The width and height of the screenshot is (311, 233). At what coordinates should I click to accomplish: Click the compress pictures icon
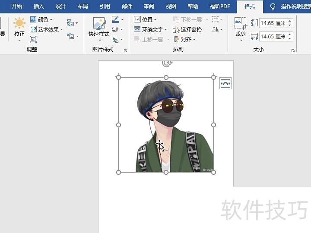[x=33, y=39]
